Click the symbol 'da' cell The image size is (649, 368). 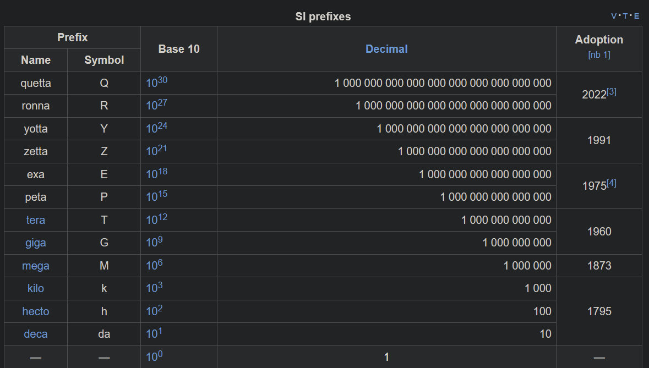pyautogui.click(x=104, y=334)
